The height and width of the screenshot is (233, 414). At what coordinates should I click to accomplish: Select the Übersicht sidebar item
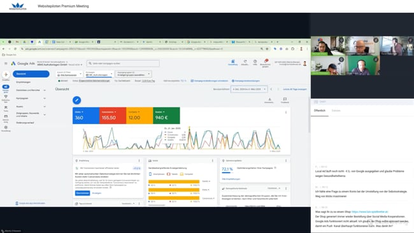coord(31,74)
